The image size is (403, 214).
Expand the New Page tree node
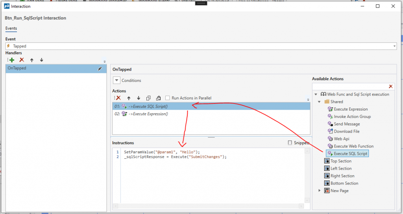coord(320,191)
